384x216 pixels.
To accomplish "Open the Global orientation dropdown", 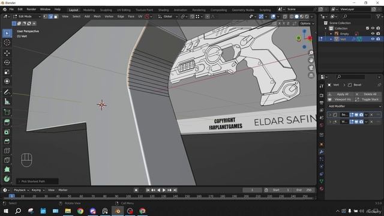I will tap(168, 16).
